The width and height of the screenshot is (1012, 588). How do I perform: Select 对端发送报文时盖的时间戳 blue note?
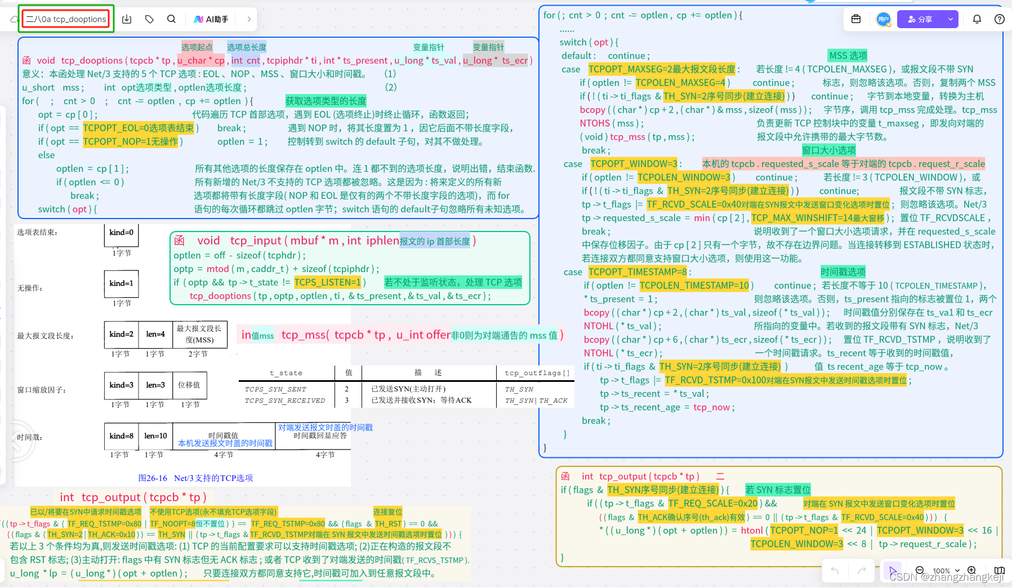[x=326, y=427]
